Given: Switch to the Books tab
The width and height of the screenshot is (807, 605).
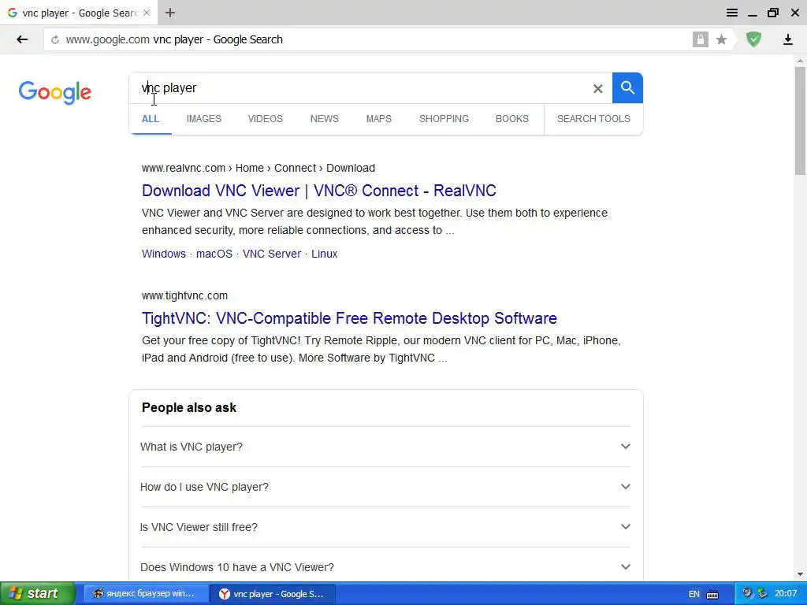Looking at the screenshot, I should [x=511, y=119].
